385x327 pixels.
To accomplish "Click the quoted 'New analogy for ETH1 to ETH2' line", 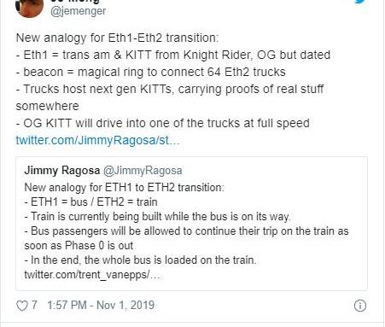I will (124, 188).
